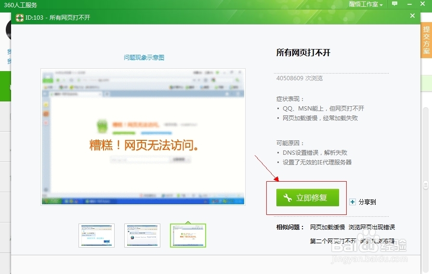Screen dimensions: 432x274
Task: Click the DNS设置错误，解析失败 line
Action: pos(315,153)
